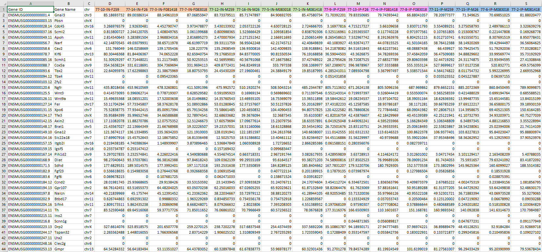Click the '77-15-IP-M26' header cell

tap(468, 10)
